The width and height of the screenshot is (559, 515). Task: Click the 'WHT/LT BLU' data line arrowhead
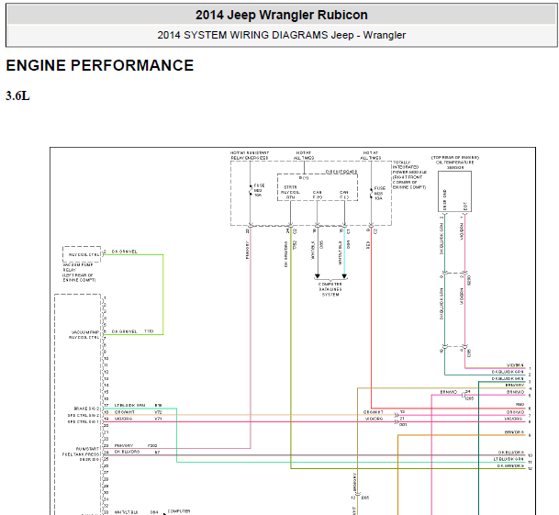pyautogui.click(x=344, y=276)
